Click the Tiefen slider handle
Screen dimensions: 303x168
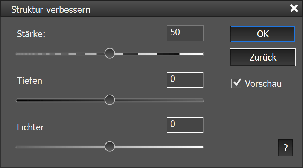110,100
